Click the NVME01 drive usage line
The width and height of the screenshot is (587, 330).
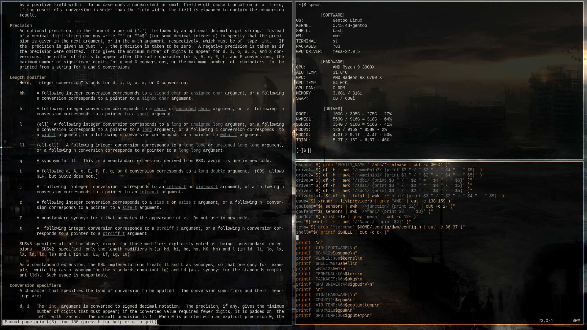344,119
